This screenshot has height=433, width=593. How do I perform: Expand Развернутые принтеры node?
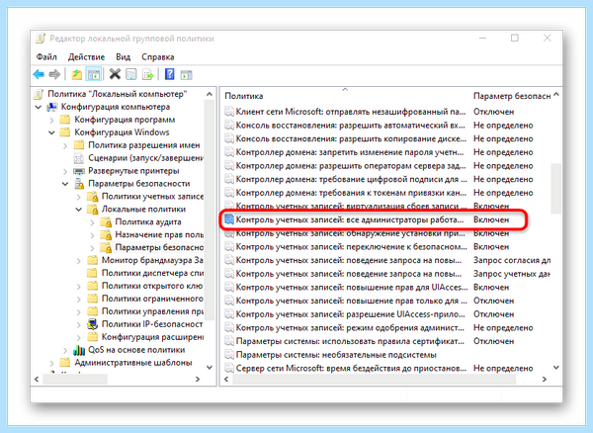pos(65,171)
